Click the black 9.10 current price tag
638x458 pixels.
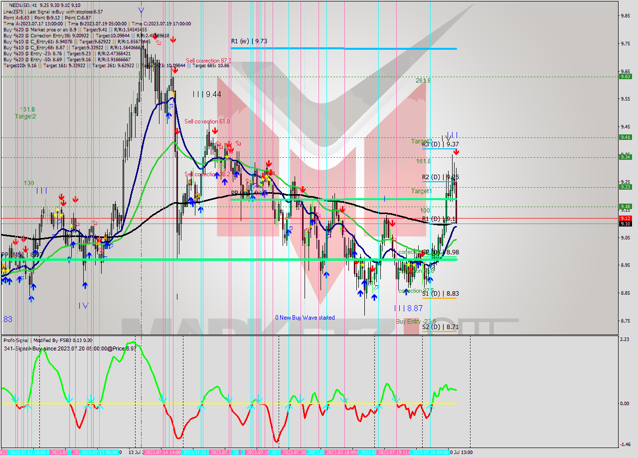[x=625, y=224]
